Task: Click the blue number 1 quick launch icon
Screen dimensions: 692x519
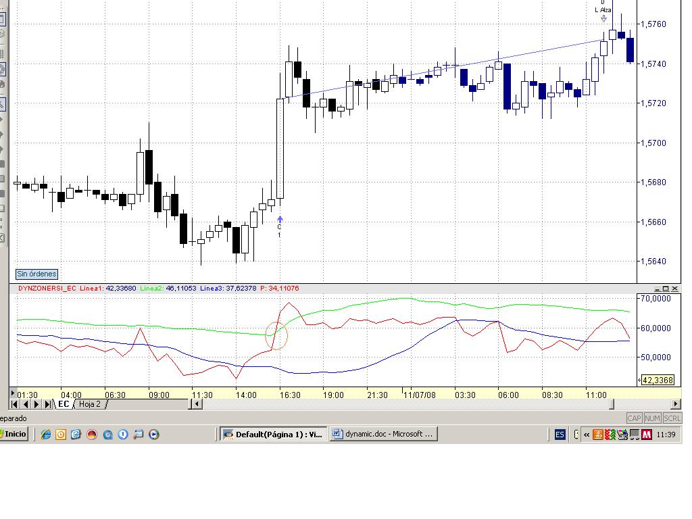Action: 123,435
